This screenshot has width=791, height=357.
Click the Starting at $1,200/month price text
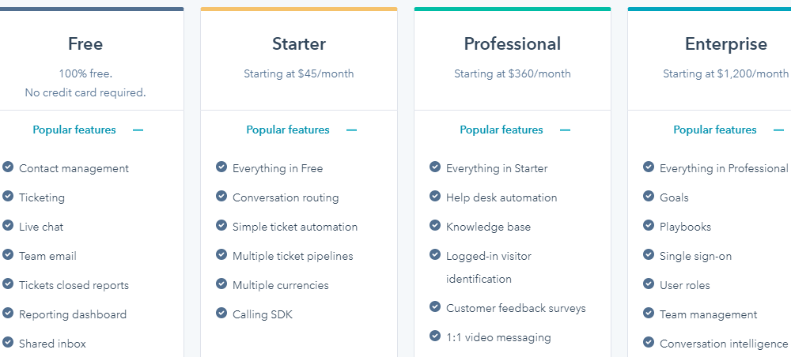tap(725, 74)
